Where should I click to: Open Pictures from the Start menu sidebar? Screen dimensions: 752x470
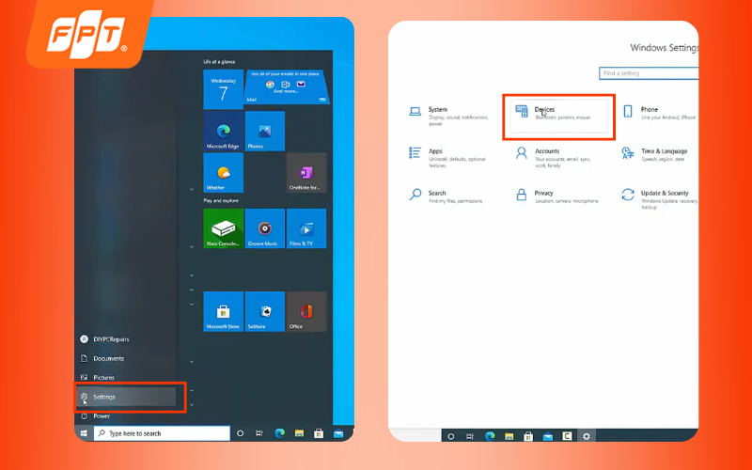tap(98, 378)
